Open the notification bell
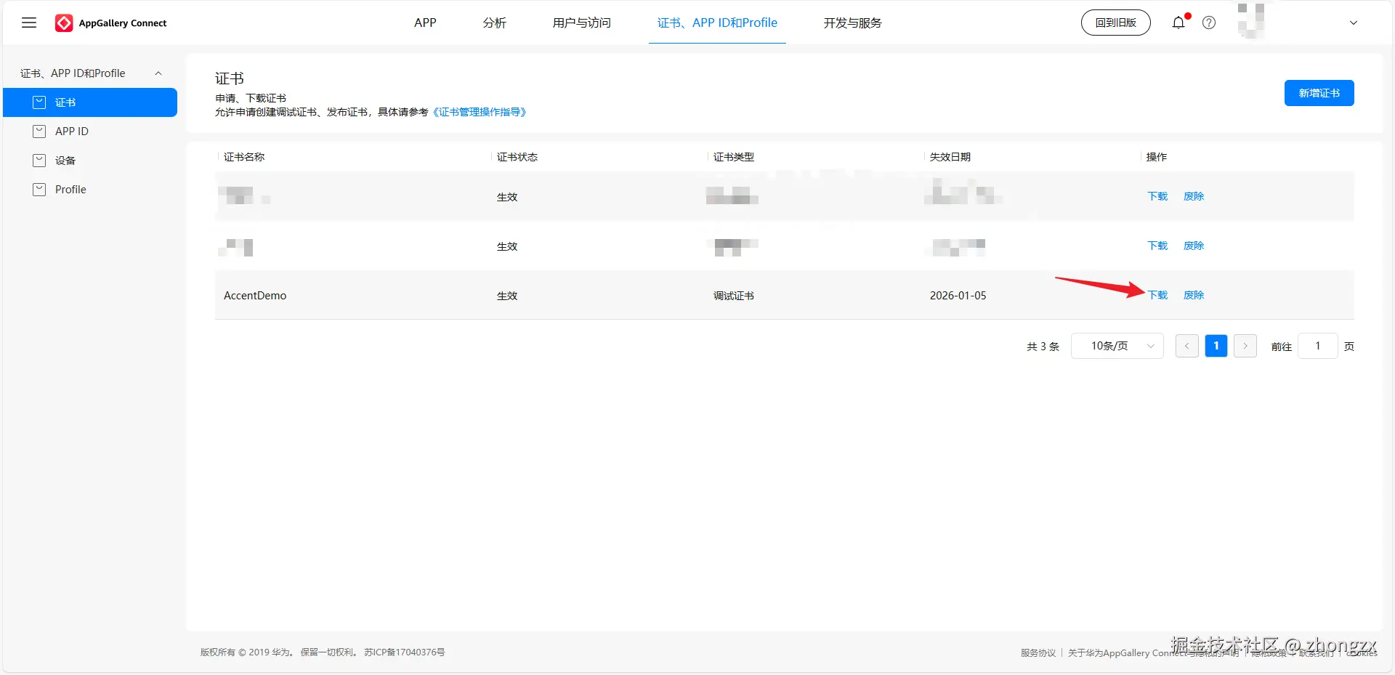Viewport: 1395px width, 675px height. 1178,23
